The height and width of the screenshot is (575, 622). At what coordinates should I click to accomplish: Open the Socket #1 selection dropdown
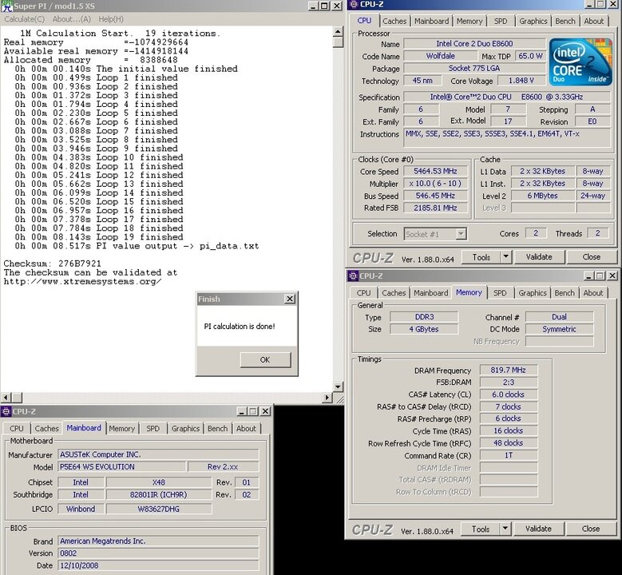[x=461, y=234]
